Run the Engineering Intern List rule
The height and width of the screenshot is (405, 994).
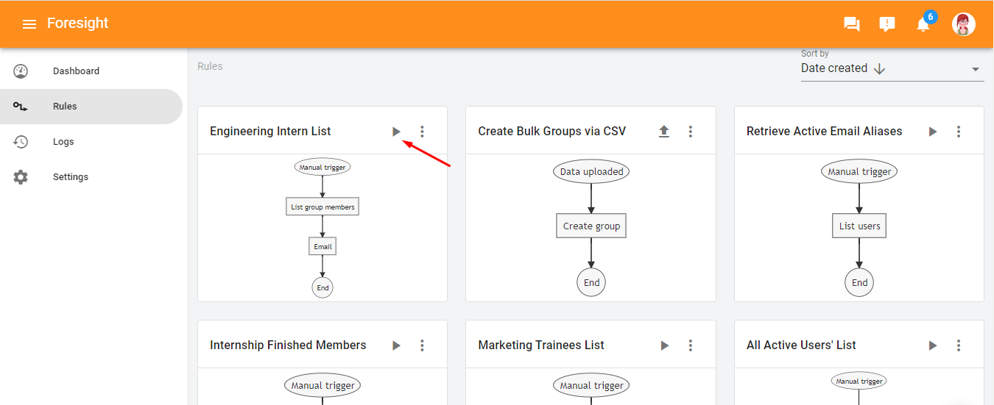[396, 132]
